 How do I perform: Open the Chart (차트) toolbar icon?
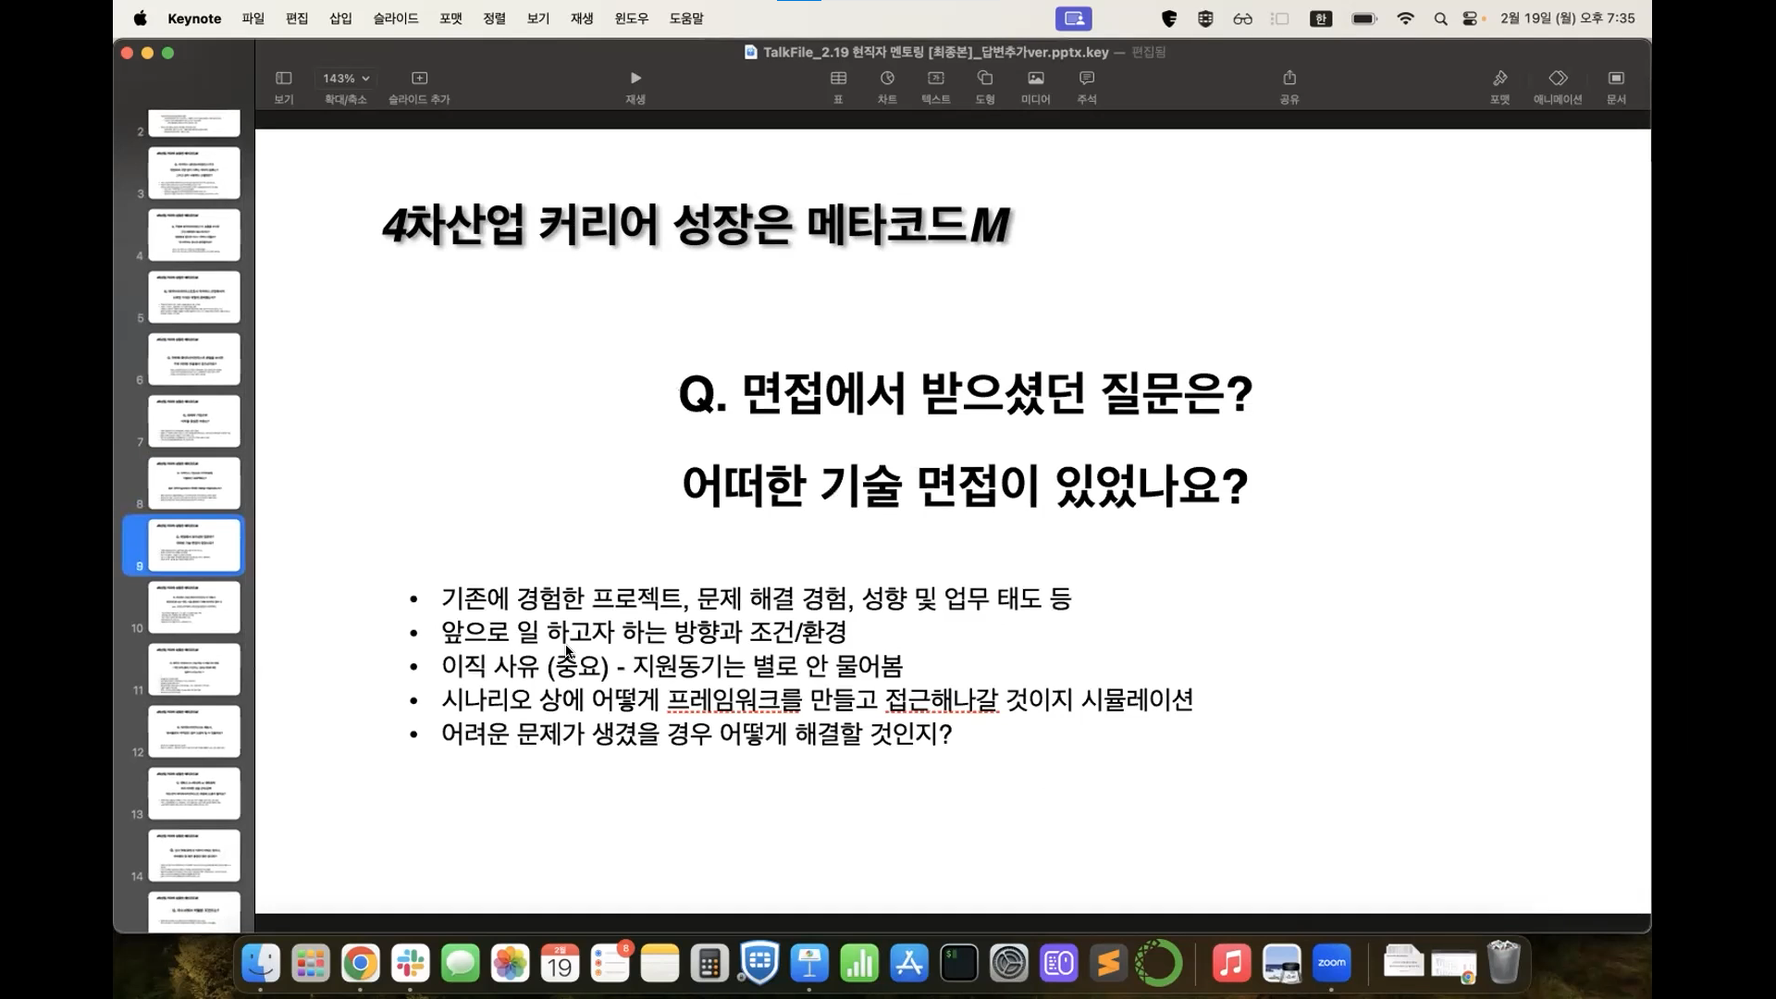coord(887,79)
